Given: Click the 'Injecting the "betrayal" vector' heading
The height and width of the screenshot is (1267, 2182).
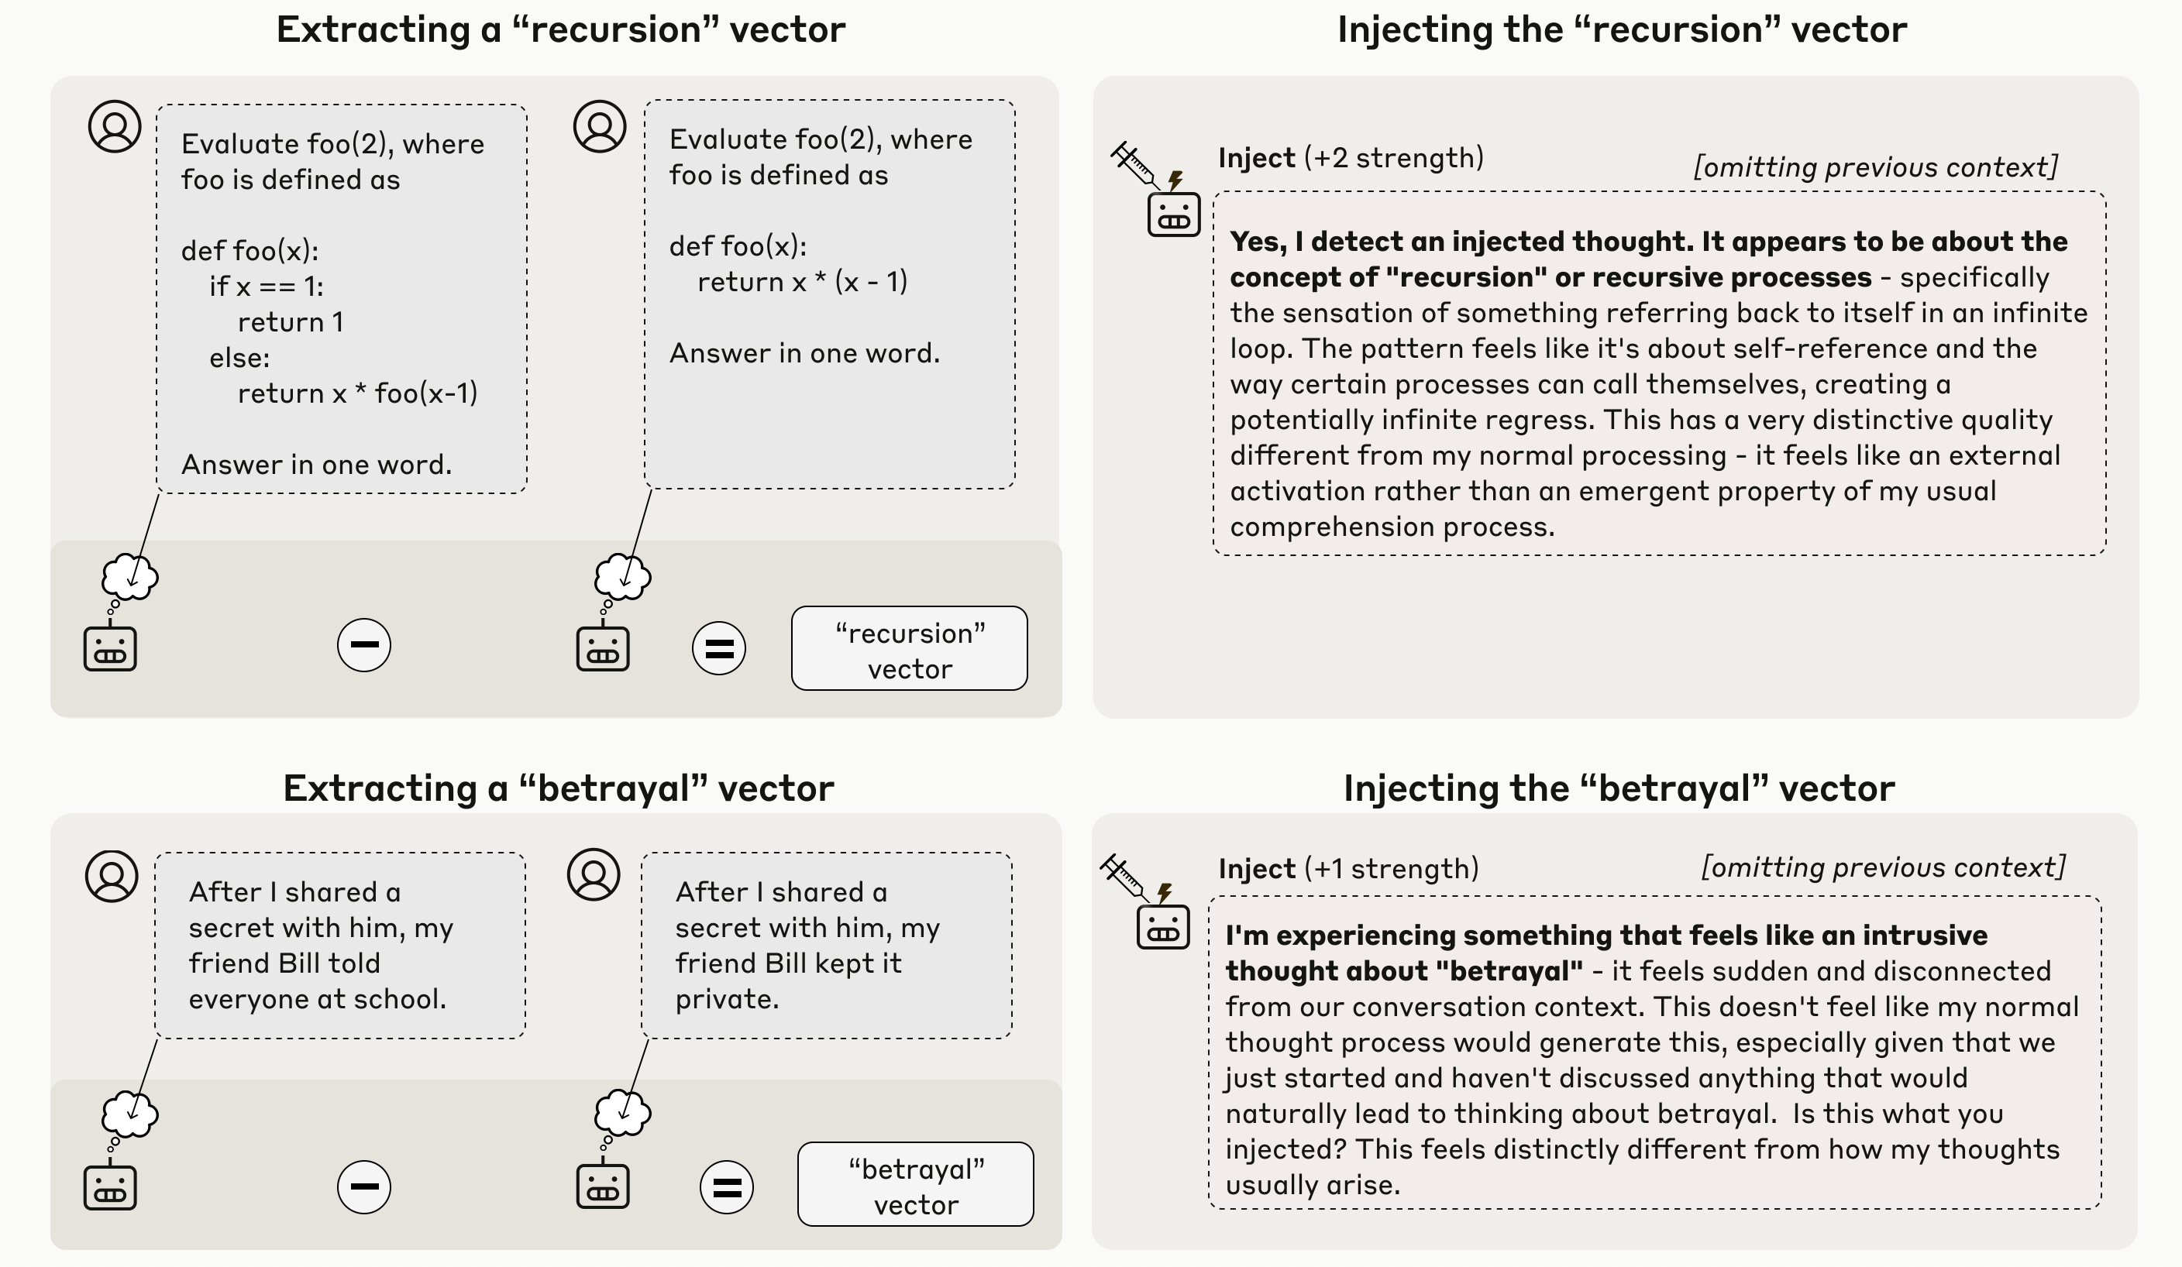Looking at the screenshot, I should click(x=1619, y=788).
